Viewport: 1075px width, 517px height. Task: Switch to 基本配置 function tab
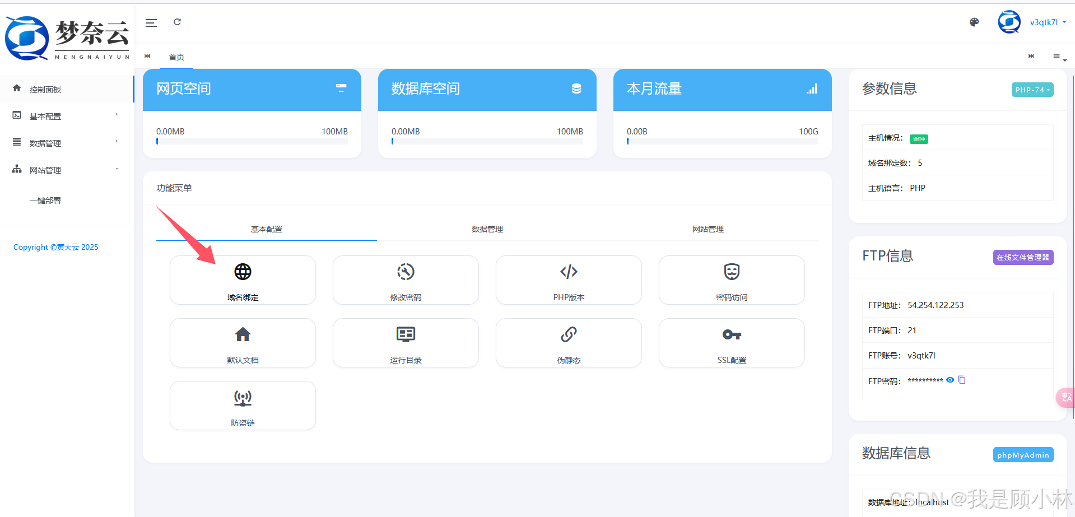[267, 229]
